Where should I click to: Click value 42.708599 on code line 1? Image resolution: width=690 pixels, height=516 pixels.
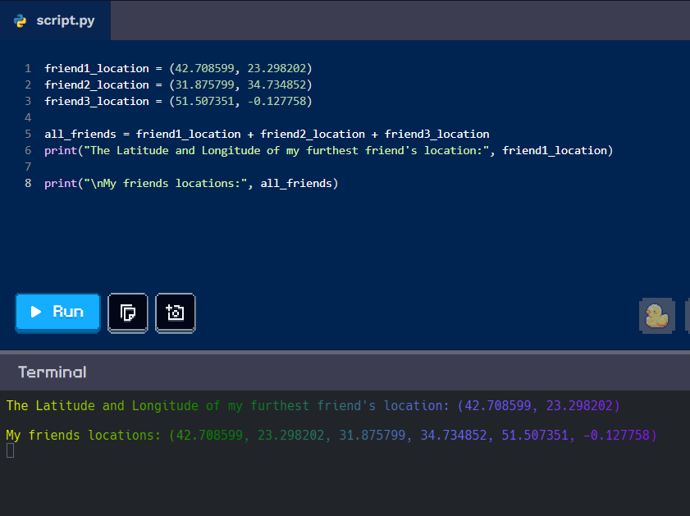204,69
